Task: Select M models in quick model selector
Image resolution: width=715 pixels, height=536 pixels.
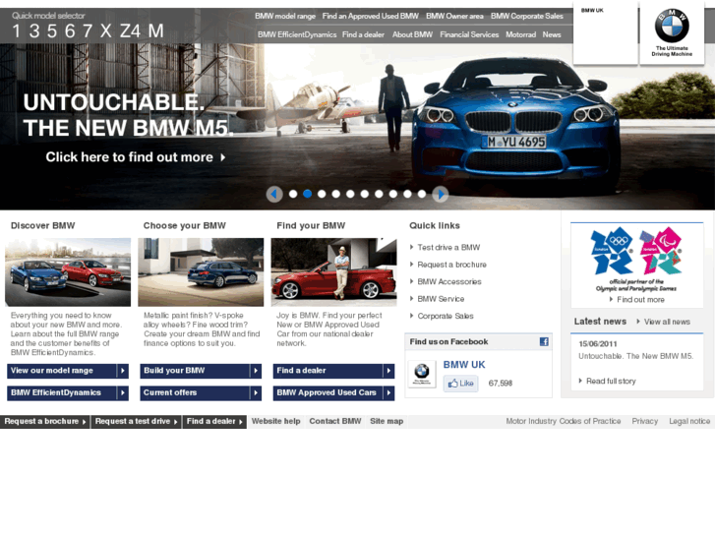Action: click(x=155, y=31)
